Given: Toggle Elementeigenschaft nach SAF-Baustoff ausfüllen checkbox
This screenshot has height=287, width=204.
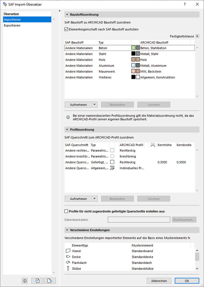Looking at the screenshot, I should [x=66, y=29].
